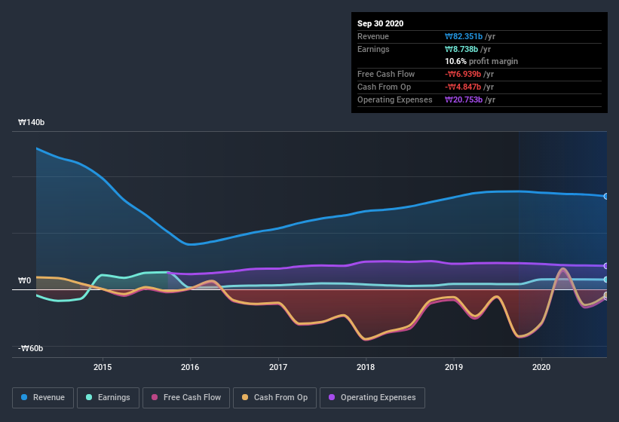Click the 2020 x-axis label
619x422 pixels.
tap(541, 367)
